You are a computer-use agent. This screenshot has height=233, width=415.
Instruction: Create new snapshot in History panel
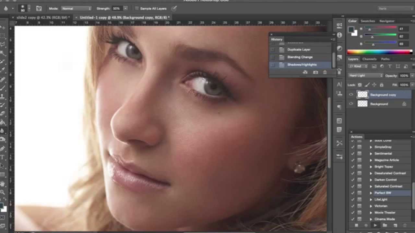[x=315, y=72]
